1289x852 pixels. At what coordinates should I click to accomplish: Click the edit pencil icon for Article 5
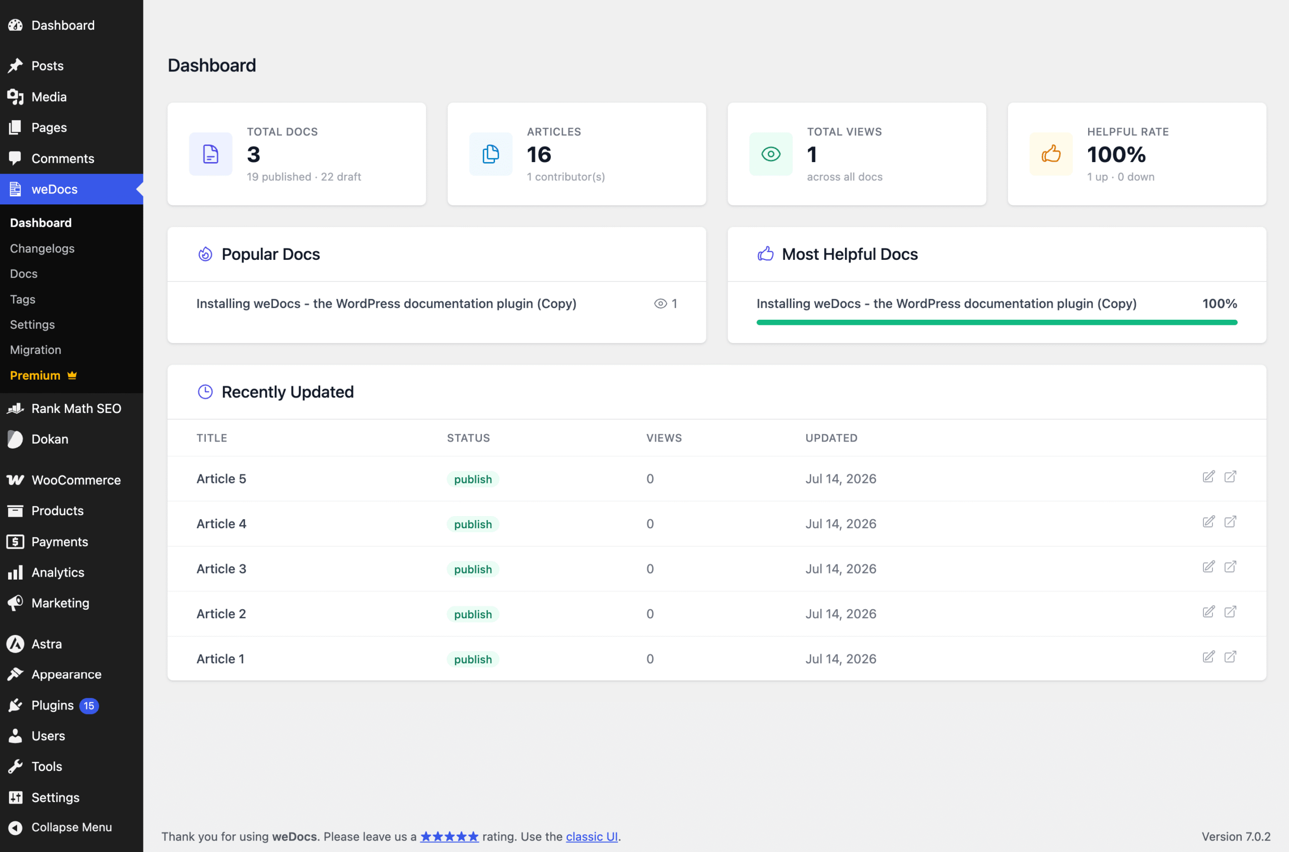coord(1208,477)
